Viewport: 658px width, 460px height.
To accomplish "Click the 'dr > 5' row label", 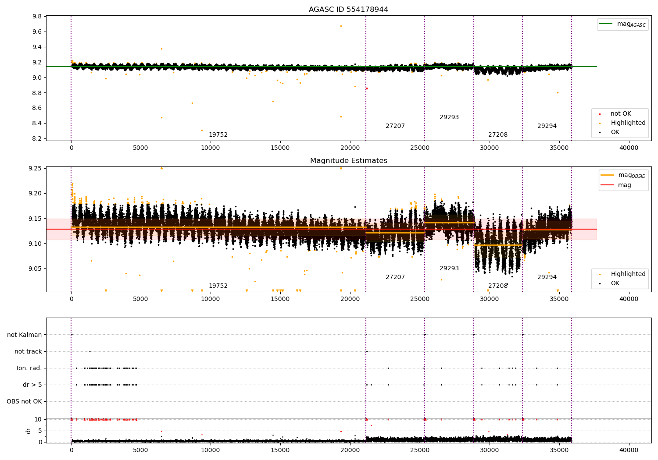I will (x=32, y=385).
